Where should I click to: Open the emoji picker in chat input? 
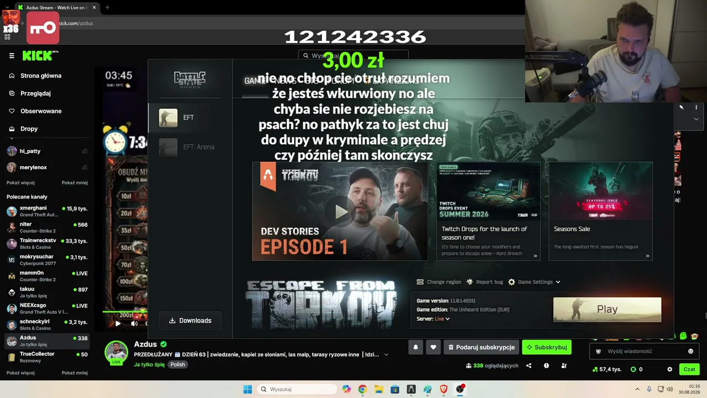click(x=690, y=351)
